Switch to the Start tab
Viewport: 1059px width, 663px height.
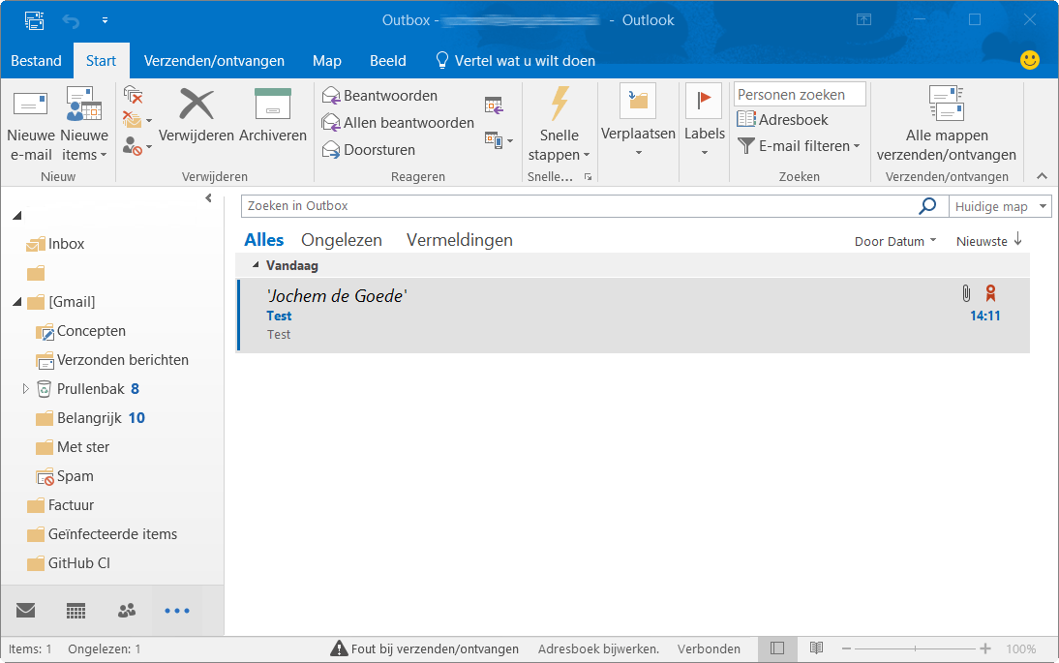(x=102, y=61)
